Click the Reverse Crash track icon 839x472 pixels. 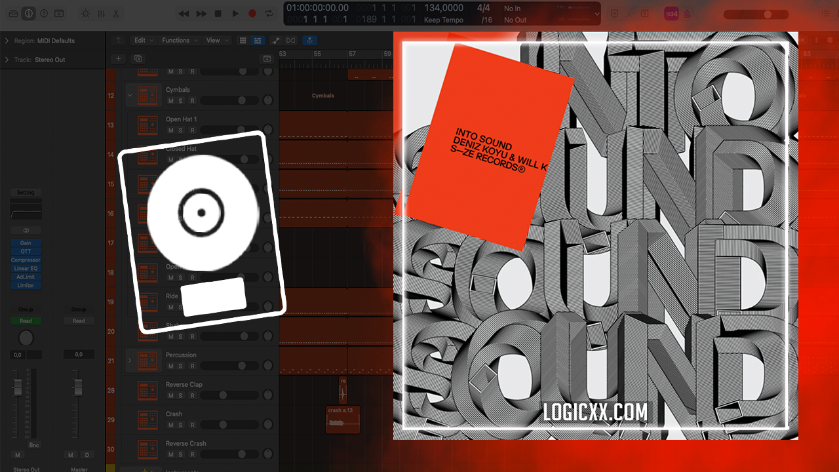click(x=148, y=449)
